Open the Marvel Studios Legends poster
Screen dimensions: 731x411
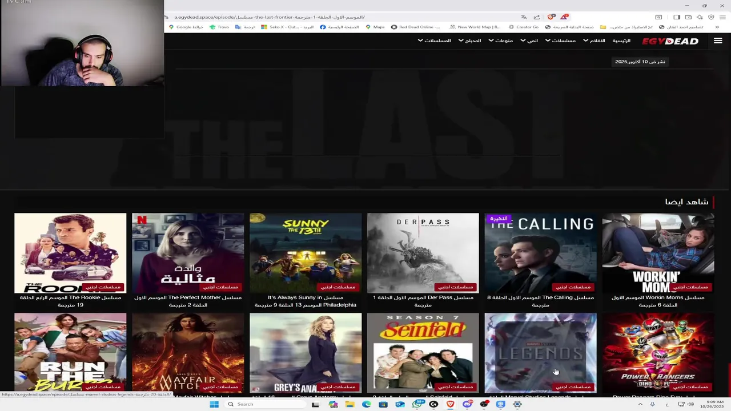(x=541, y=353)
